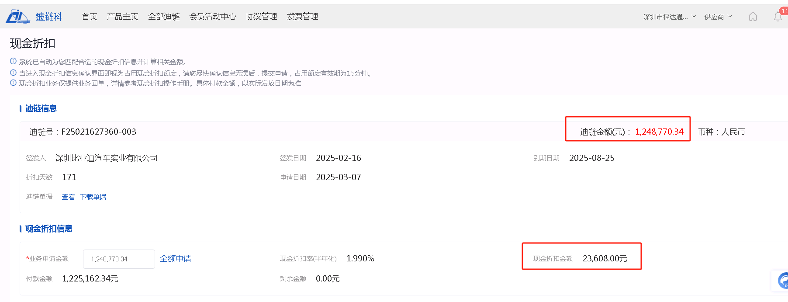This screenshot has height=302, width=788.
Task: Open the home icon in header
Action: tap(753, 17)
